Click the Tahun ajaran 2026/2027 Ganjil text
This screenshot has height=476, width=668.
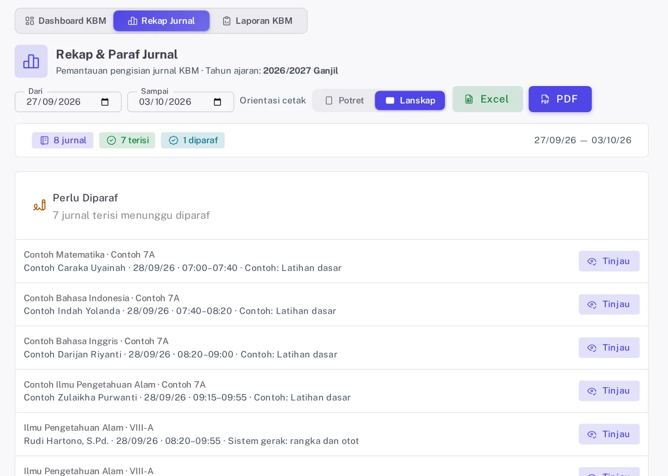coord(272,71)
